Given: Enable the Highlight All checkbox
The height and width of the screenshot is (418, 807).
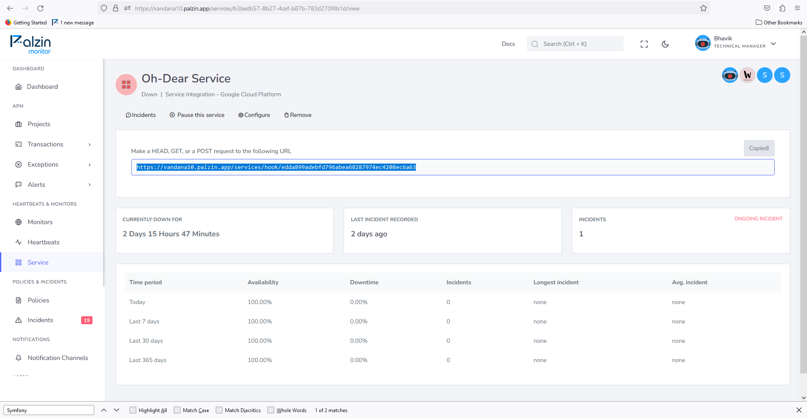Looking at the screenshot, I should point(133,410).
